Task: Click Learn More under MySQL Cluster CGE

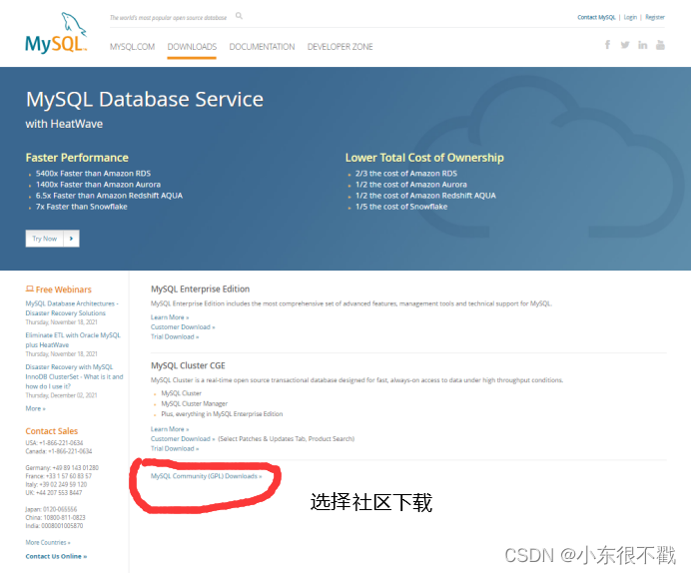Action: 170,429
